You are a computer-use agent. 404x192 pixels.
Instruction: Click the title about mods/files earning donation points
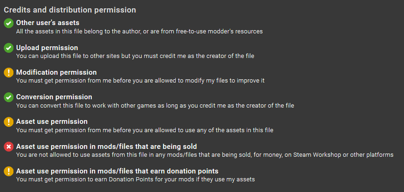tap(117, 171)
